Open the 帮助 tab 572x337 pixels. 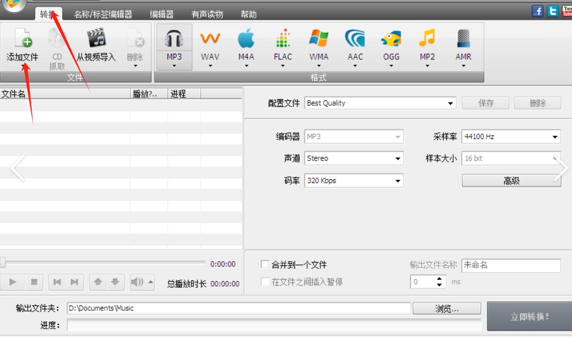click(x=248, y=14)
